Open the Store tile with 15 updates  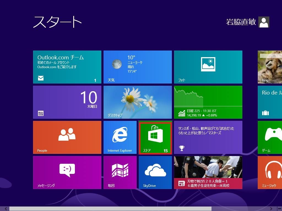click(155, 138)
